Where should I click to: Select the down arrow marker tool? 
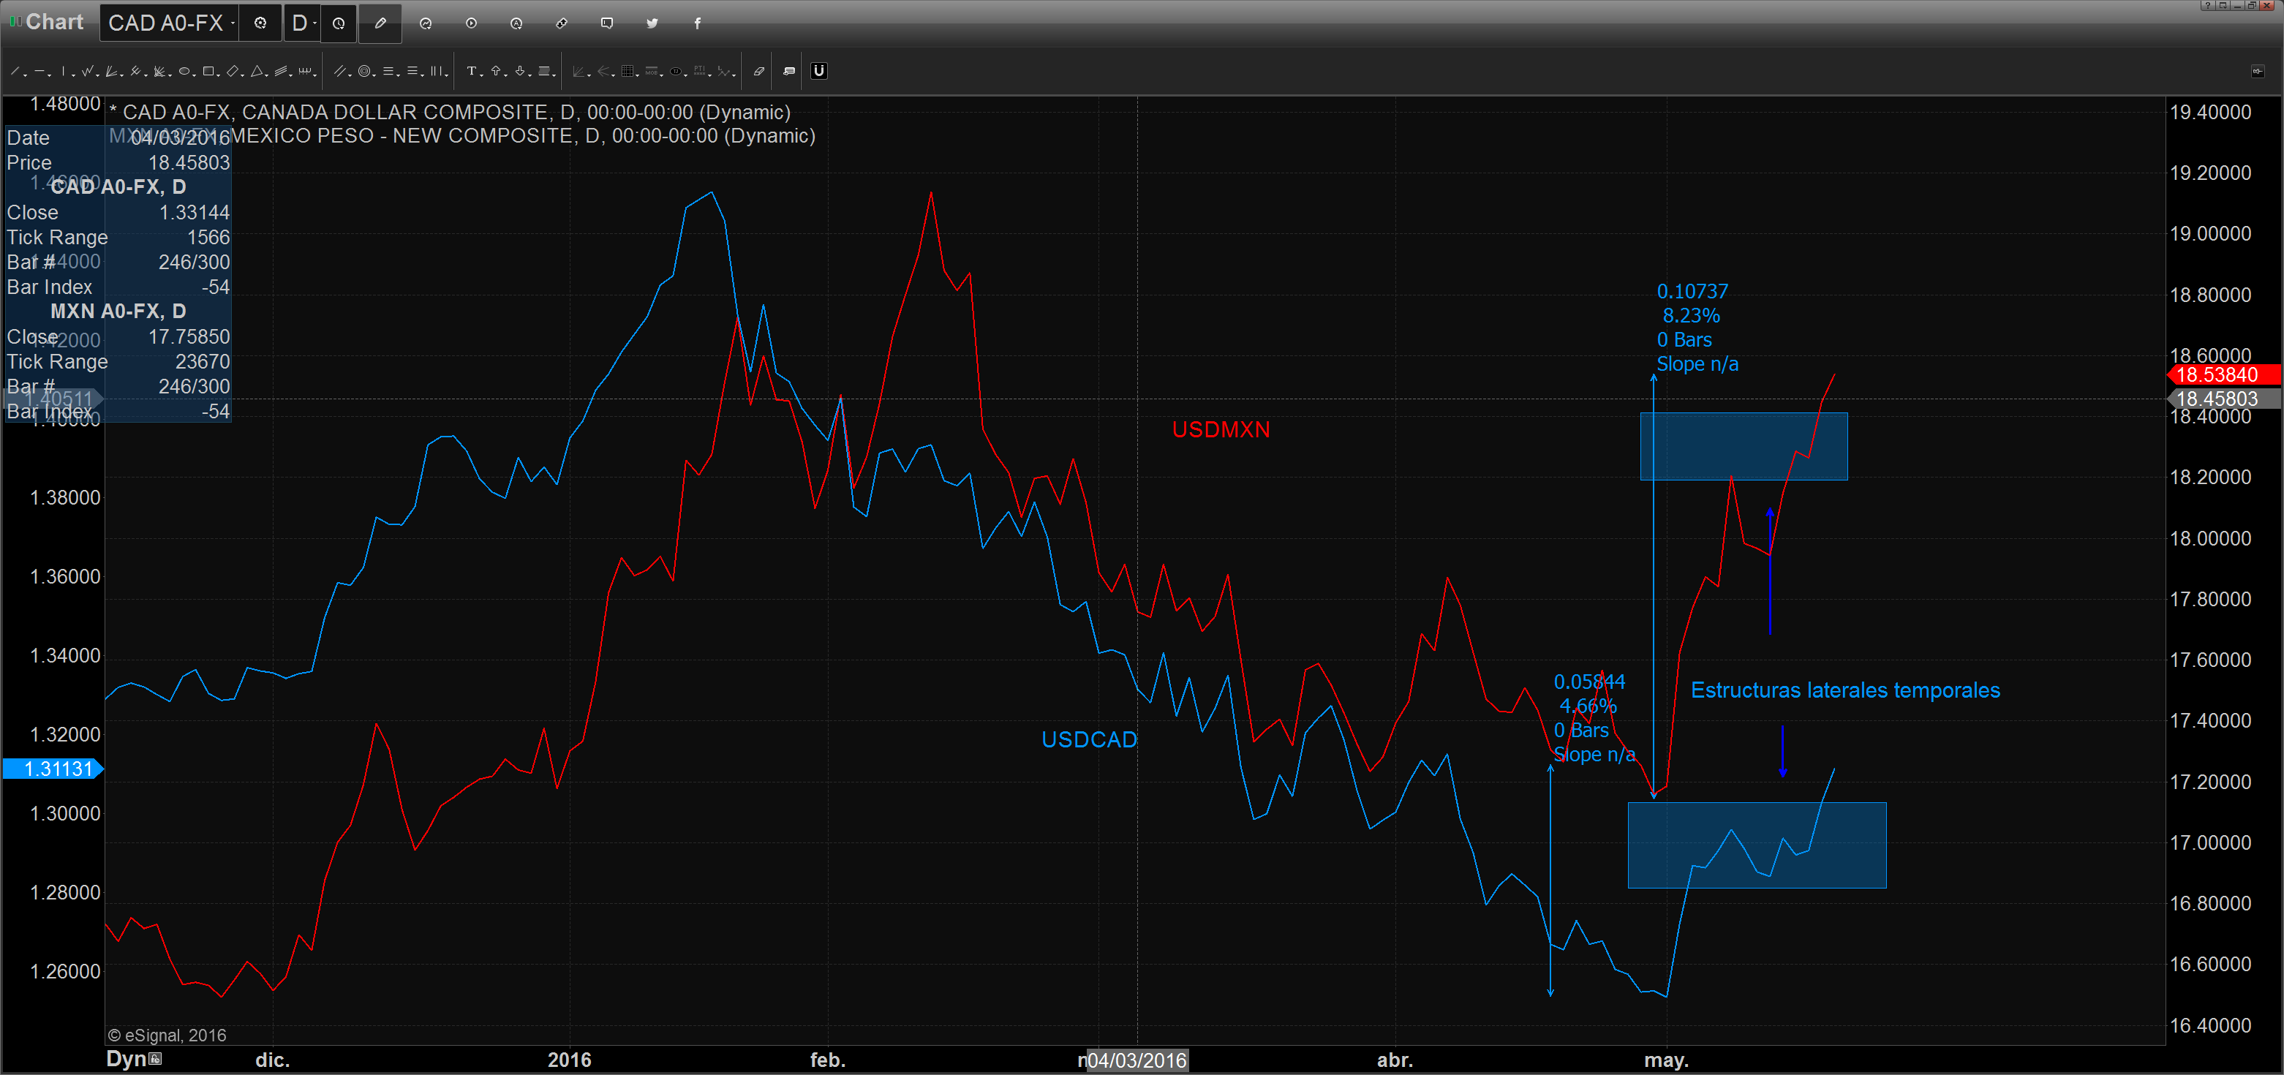tap(521, 71)
